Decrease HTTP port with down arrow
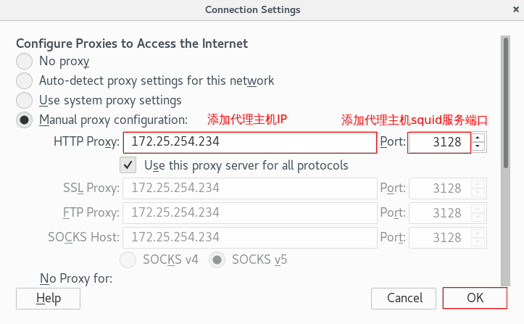This screenshot has height=324, width=524. tap(478, 147)
